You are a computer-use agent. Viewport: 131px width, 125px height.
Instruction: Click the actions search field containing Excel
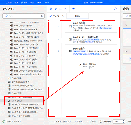click(x=23, y=16)
